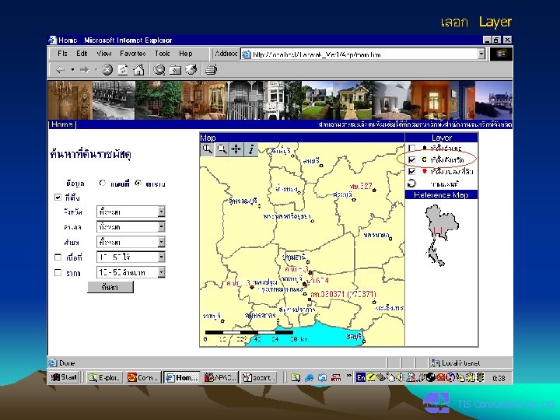
Task: Enable layer with black marker symbol
Action: click(411, 148)
